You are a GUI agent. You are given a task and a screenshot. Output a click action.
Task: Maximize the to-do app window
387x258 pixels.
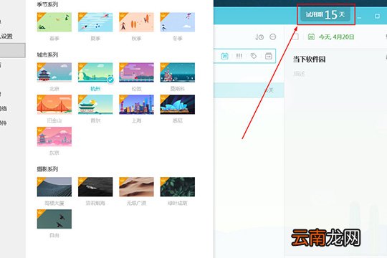(377, 16)
